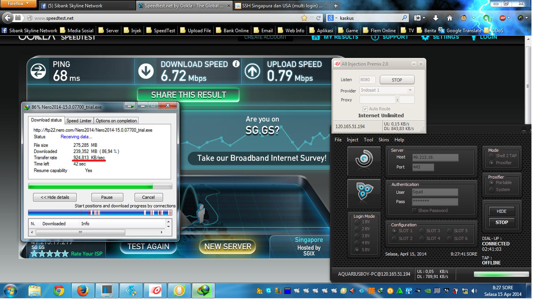533x299 pixels.
Task: Cancel the Nero download
Action: (148, 197)
